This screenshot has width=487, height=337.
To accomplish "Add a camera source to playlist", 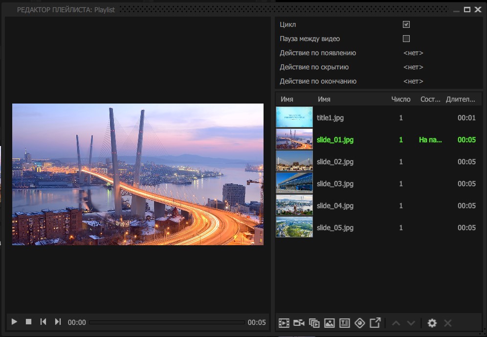I will click(299, 323).
